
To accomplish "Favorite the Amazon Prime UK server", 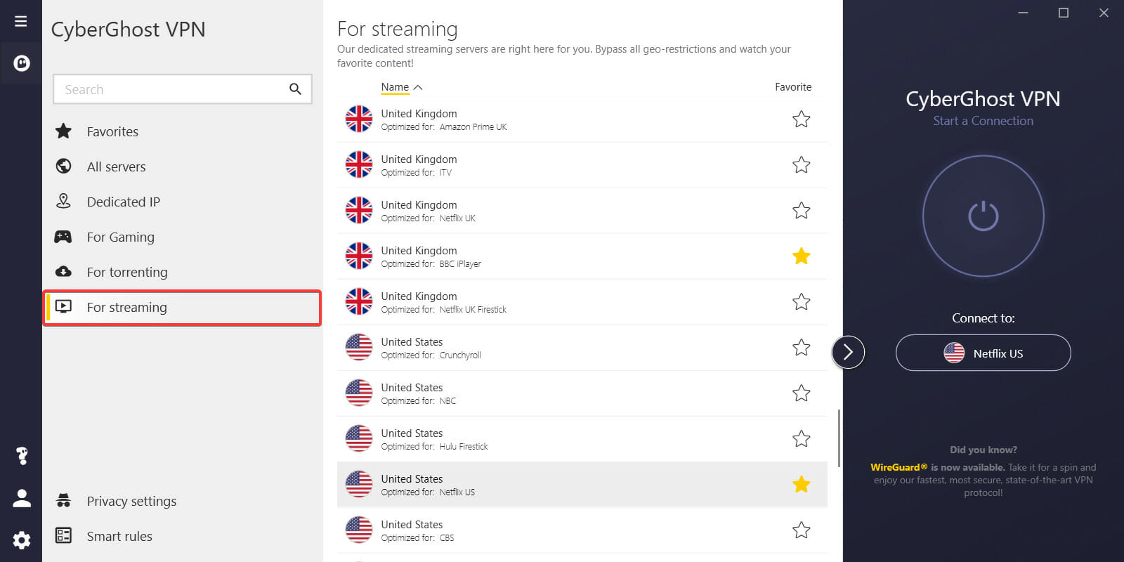I will [x=801, y=119].
